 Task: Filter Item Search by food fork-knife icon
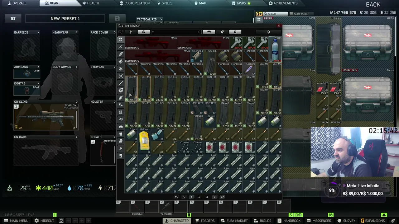coord(121,76)
